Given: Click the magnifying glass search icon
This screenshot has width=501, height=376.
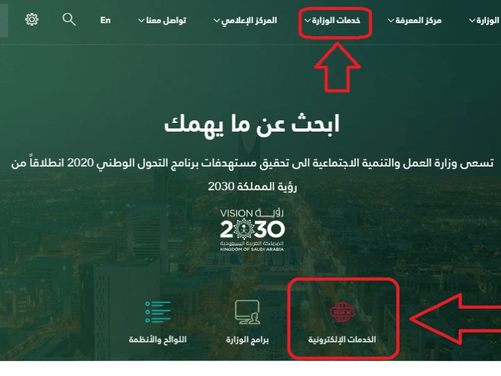Looking at the screenshot, I should tap(69, 19).
